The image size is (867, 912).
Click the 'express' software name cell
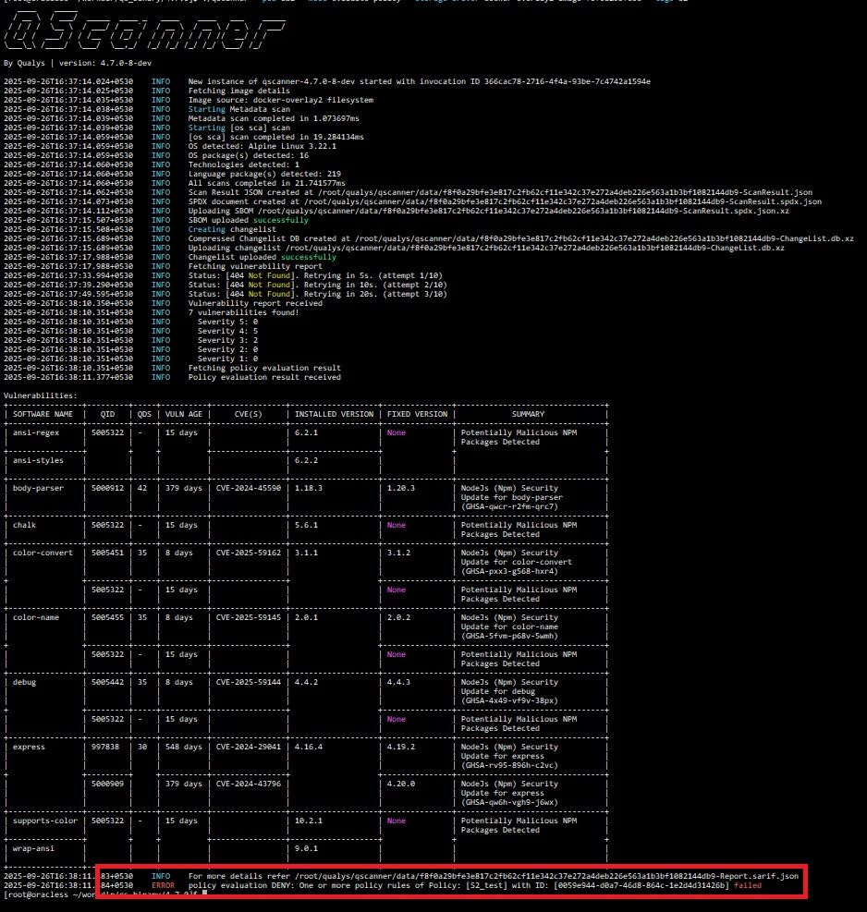click(29, 747)
